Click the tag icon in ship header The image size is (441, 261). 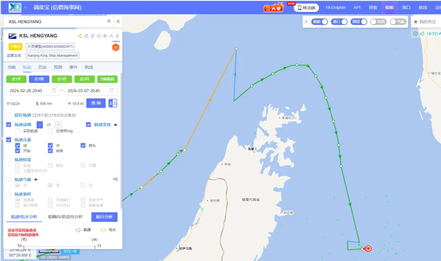coord(93,36)
